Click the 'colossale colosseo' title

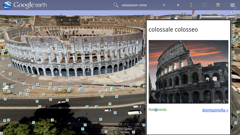coord(173,29)
